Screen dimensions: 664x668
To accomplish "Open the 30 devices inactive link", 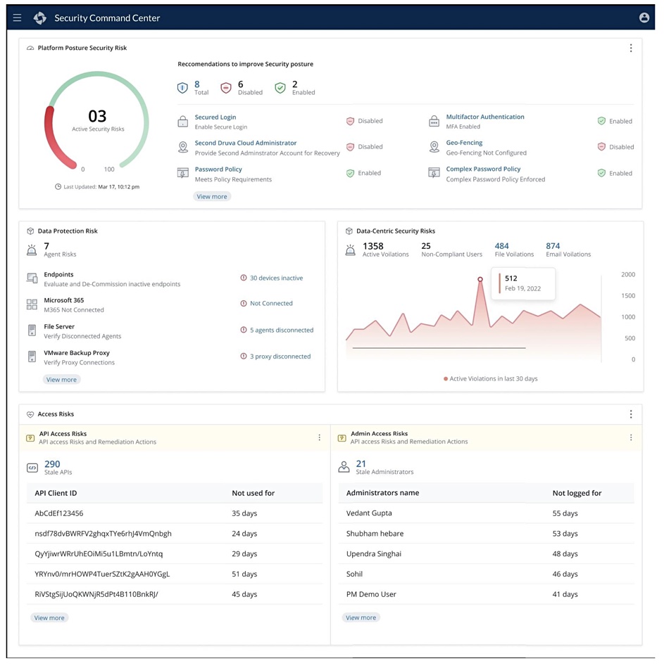I will pos(277,278).
